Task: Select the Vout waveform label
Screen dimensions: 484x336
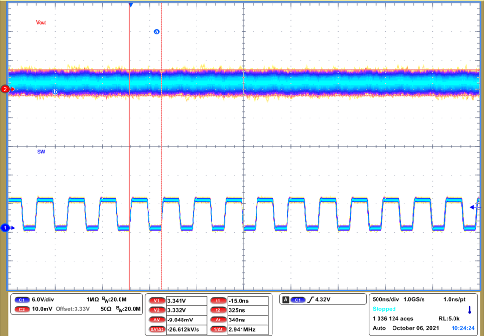Action: (x=41, y=22)
